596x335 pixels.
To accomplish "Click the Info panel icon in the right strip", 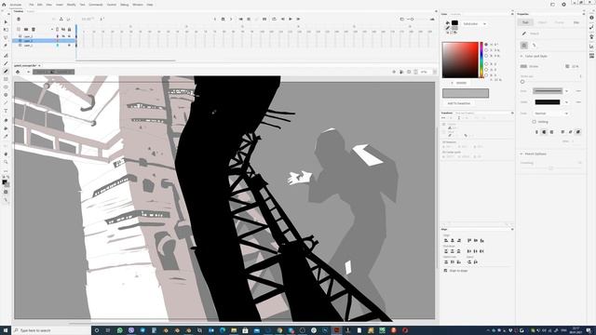I will pyautogui.click(x=592, y=18).
